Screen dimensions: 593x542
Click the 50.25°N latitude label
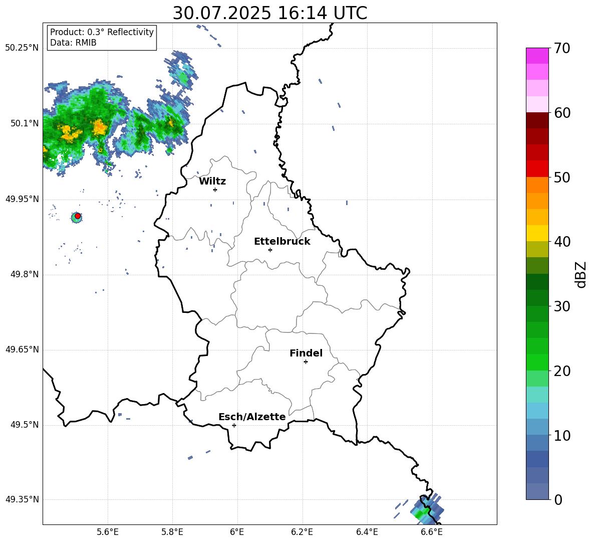pyautogui.click(x=22, y=48)
